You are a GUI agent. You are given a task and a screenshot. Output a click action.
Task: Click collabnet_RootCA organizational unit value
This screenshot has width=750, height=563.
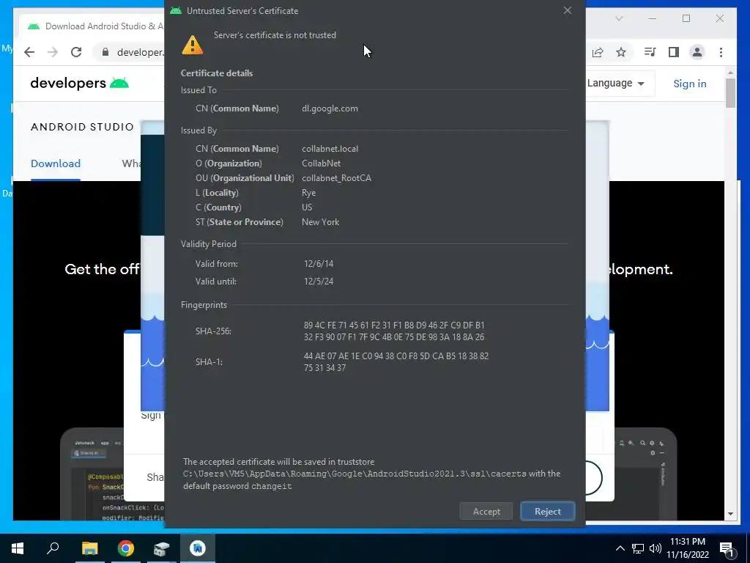click(336, 178)
